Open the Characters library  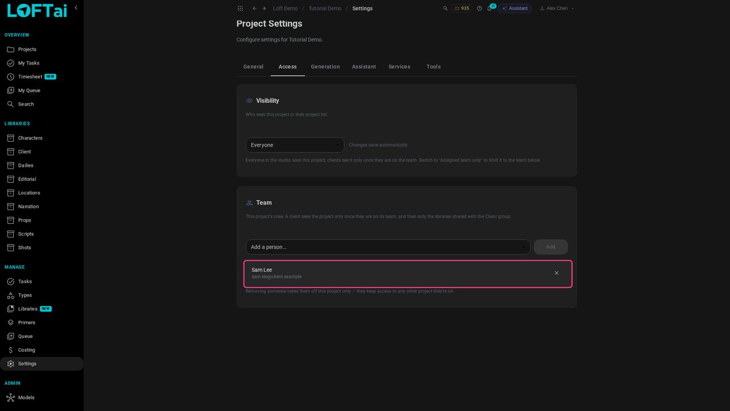coord(42,138)
